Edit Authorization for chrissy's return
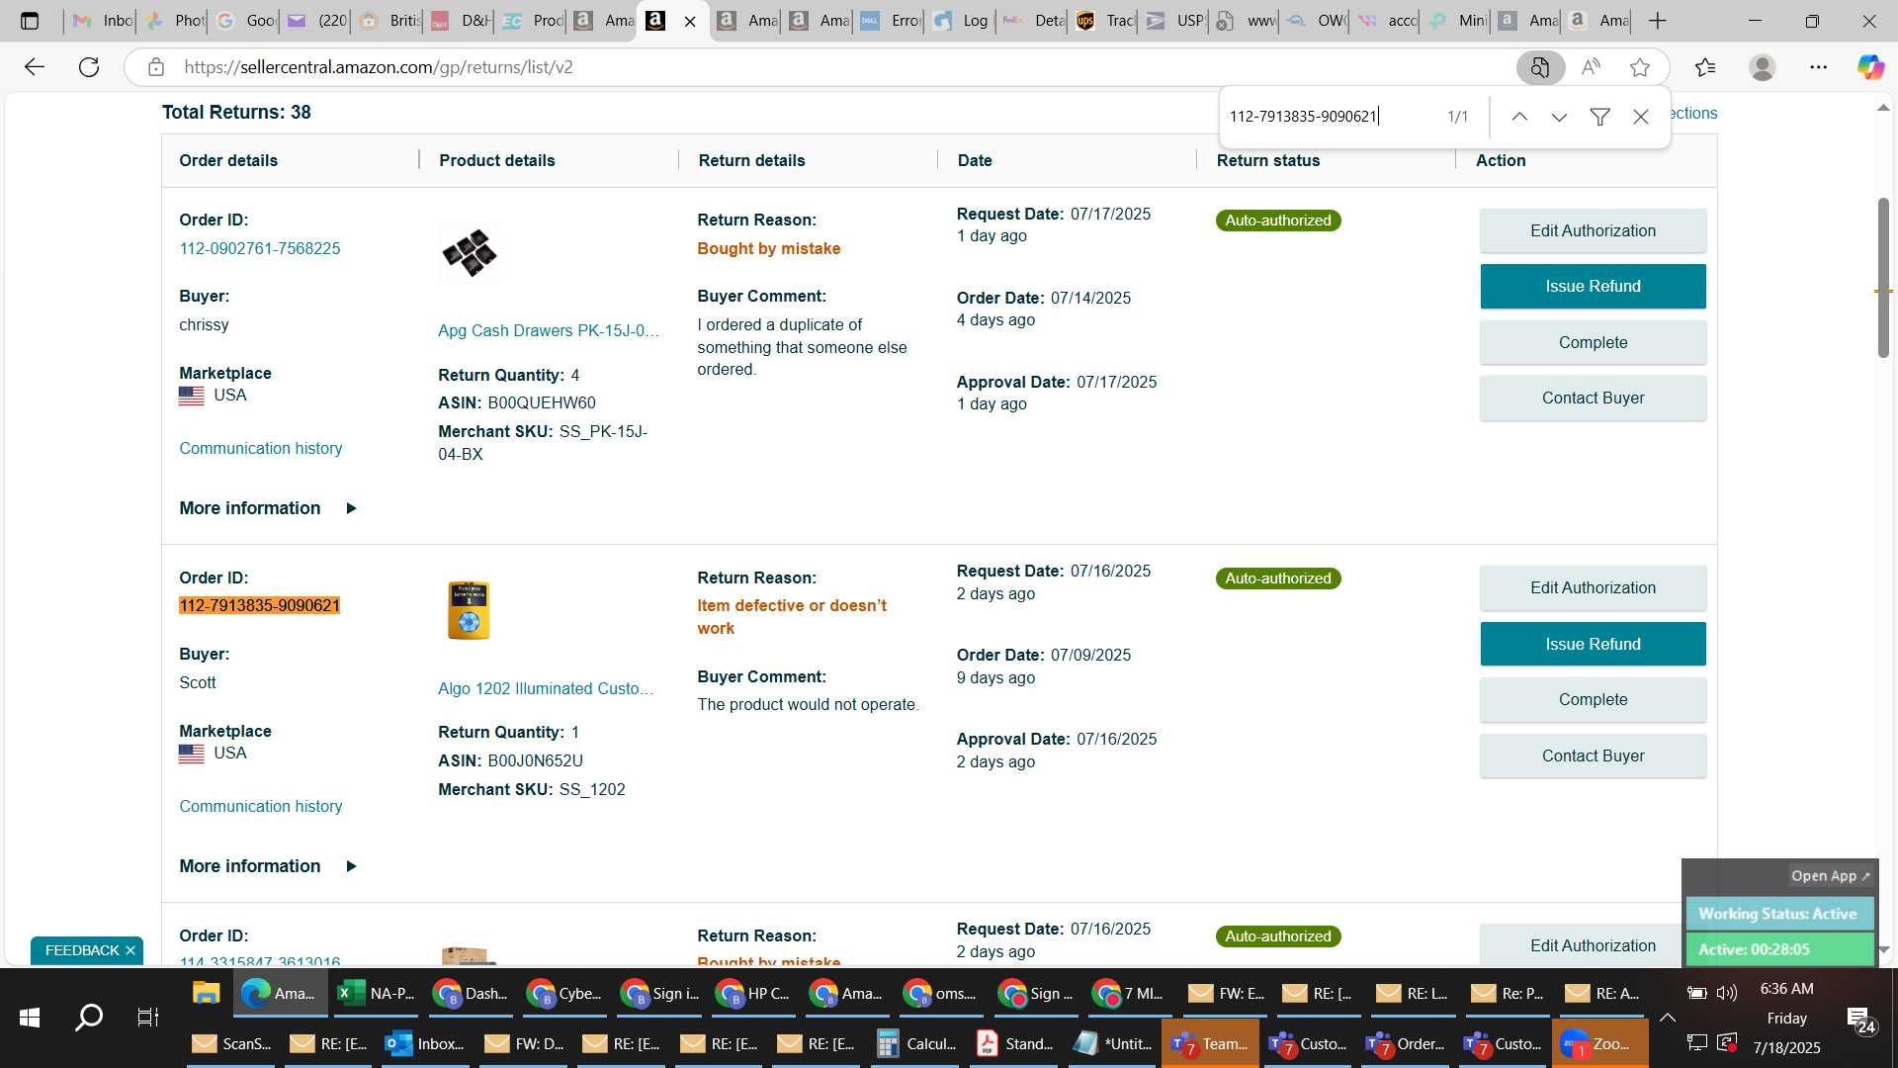The image size is (1898, 1068). [x=1593, y=230]
